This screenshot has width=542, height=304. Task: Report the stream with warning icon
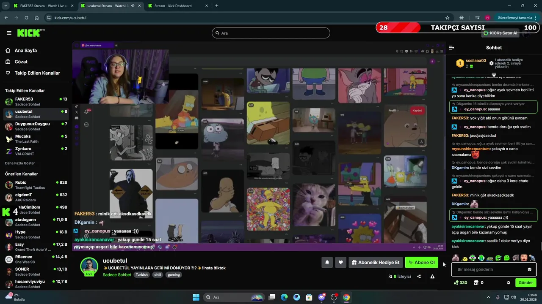tap(432, 277)
